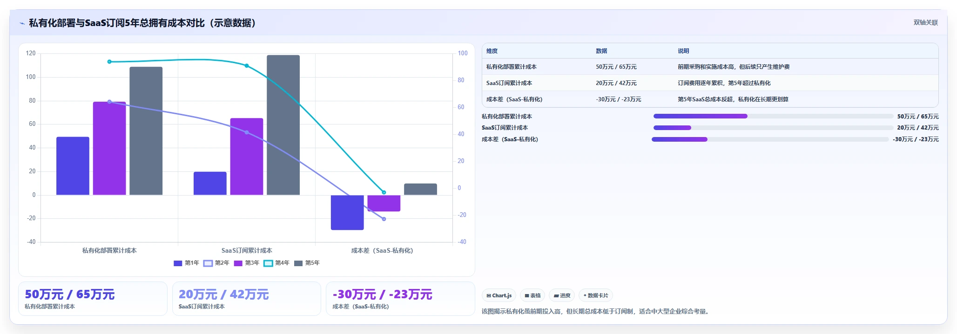The height and width of the screenshot is (334, 957).
Task: Click the small gray 第5年 bar for 成本差
Action: (420, 189)
